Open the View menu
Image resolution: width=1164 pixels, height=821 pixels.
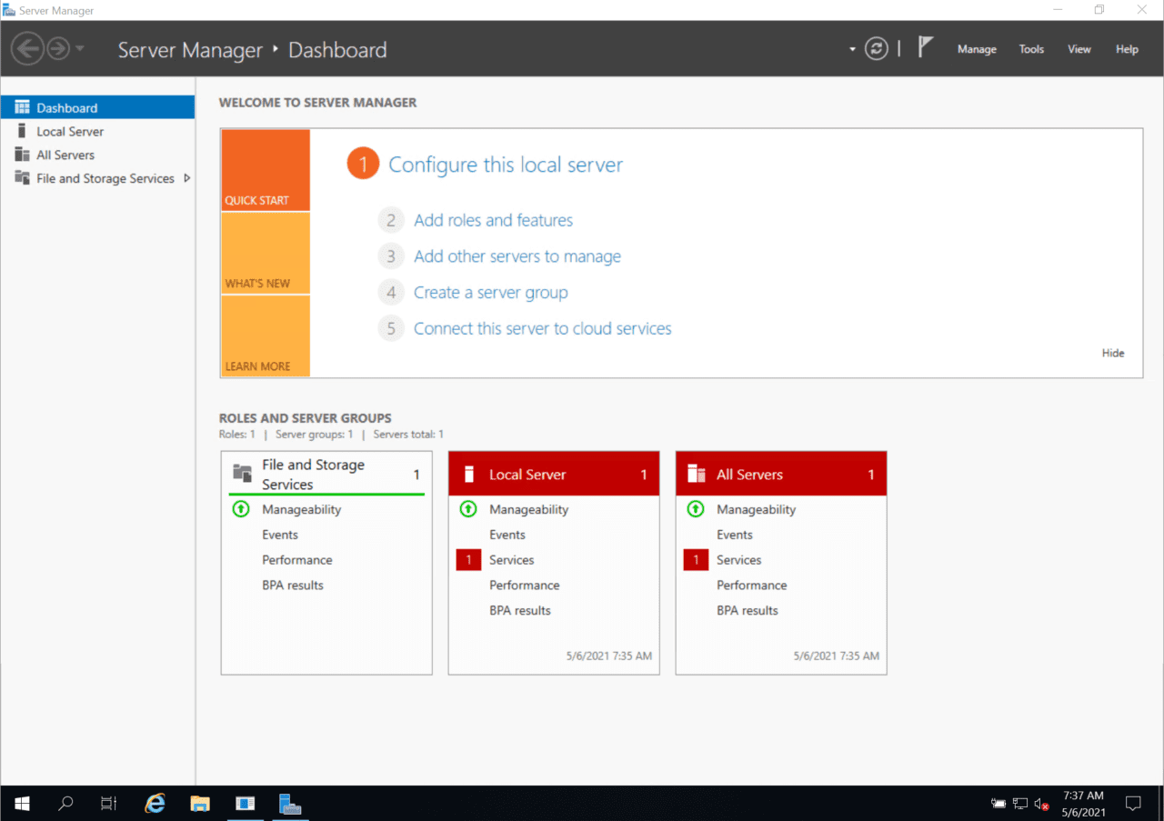(x=1079, y=49)
